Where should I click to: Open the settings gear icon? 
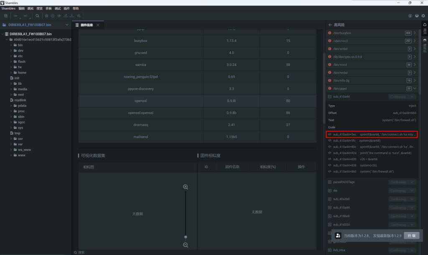(423, 16)
